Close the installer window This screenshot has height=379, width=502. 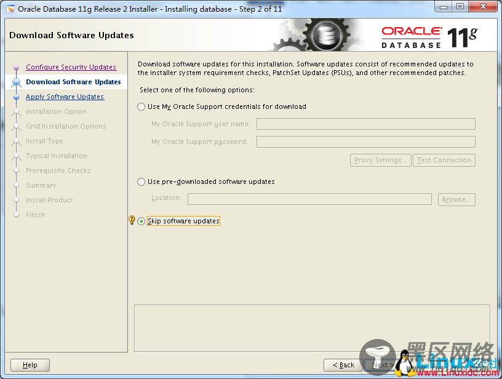[x=483, y=6]
